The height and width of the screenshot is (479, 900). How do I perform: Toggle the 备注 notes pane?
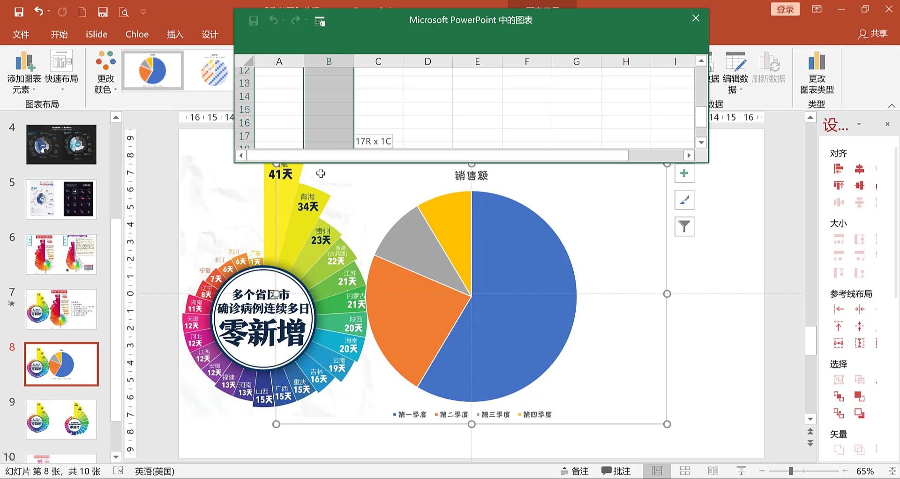[x=575, y=471]
